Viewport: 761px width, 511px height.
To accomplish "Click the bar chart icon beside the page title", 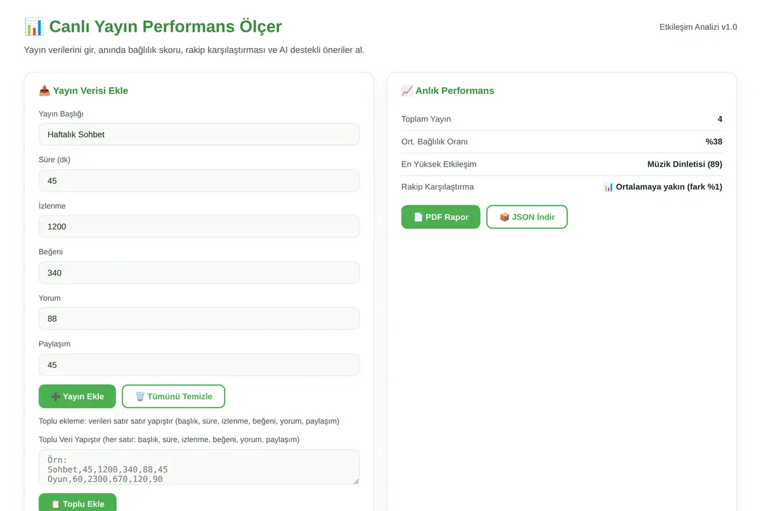I will click(x=34, y=27).
